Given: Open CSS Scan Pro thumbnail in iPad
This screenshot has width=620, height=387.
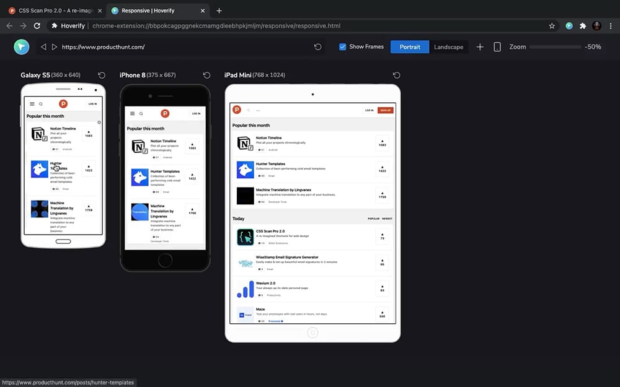Looking at the screenshot, I should pyautogui.click(x=245, y=237).
